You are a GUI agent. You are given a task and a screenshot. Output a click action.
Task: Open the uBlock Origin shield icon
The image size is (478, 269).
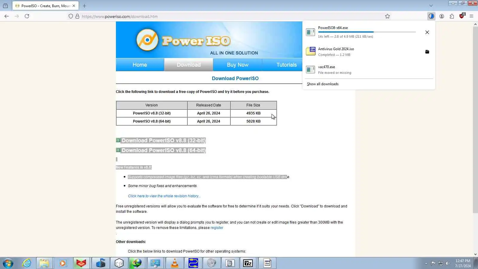pyautogui.click(x=462, y=16)
